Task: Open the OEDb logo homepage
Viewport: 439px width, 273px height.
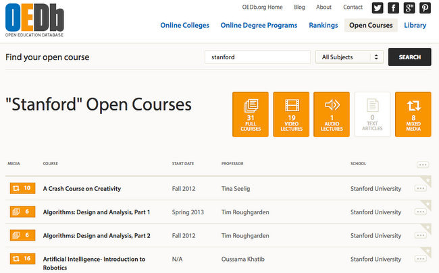Action: tap(34, 20)
